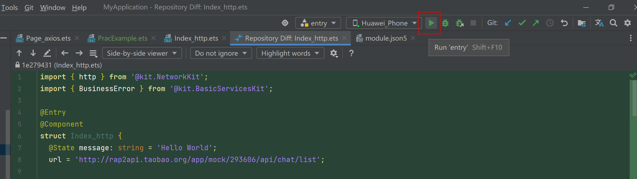Viewport: 637px width, 179px height.
Task: Switch to the Page_axios.ets tab
Action: tap(48, 38)
